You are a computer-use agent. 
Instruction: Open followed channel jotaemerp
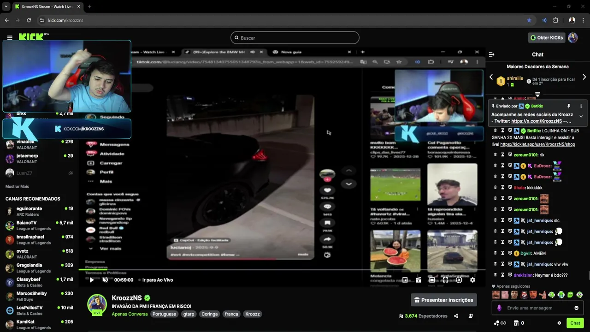[x=39, y=159]
